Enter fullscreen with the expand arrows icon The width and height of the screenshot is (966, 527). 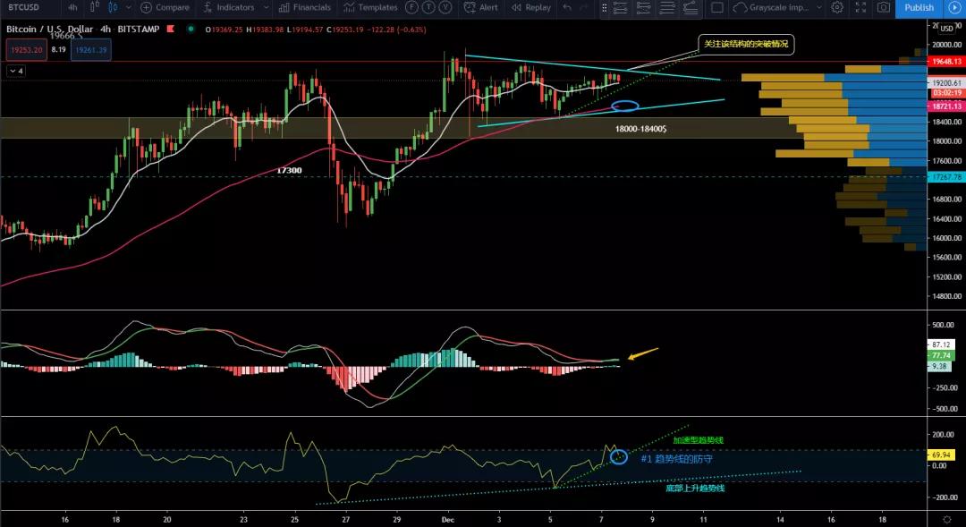(860, 7)
